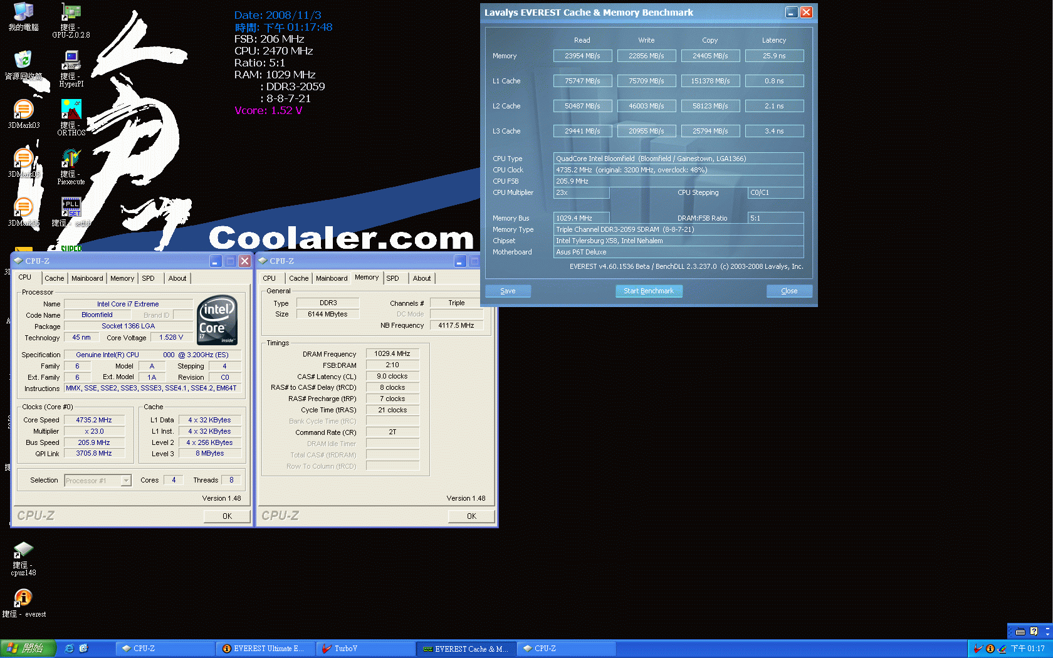
Task: Open the Windows Start button
Action: 28,649
